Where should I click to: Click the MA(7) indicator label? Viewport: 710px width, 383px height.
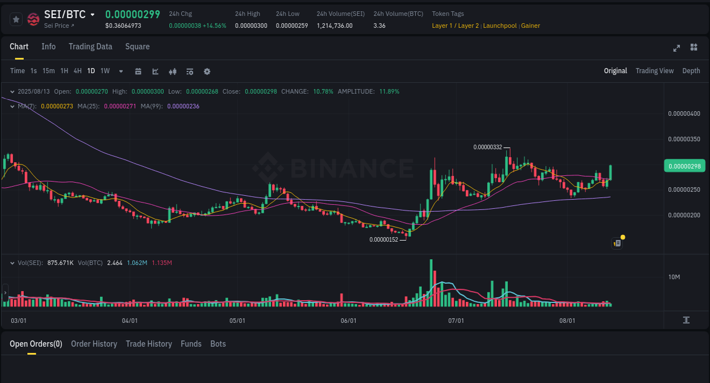28,106
